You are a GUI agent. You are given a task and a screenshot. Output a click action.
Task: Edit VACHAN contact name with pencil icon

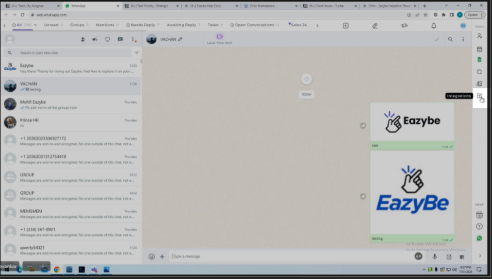pos(180,39)
